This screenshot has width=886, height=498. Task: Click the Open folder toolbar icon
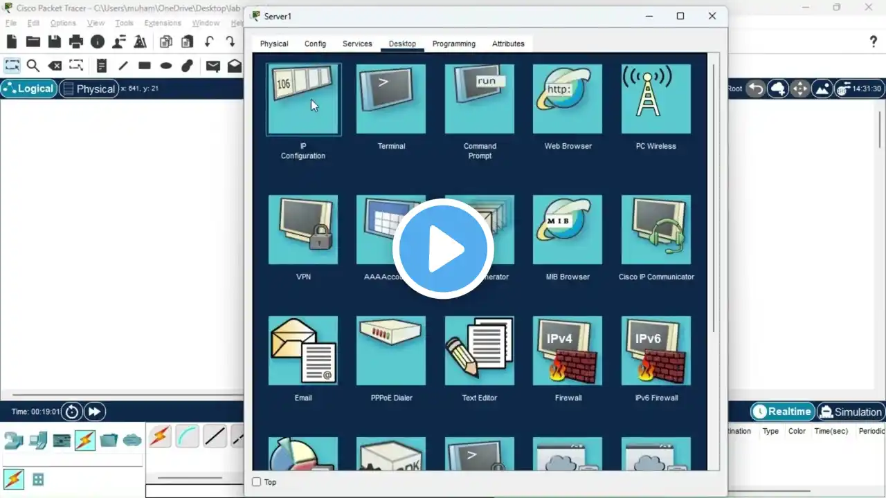[33, 41]
